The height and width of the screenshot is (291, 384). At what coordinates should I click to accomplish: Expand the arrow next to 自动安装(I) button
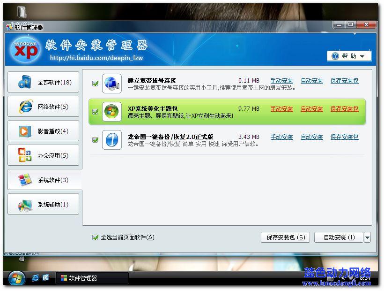[367, 237]
